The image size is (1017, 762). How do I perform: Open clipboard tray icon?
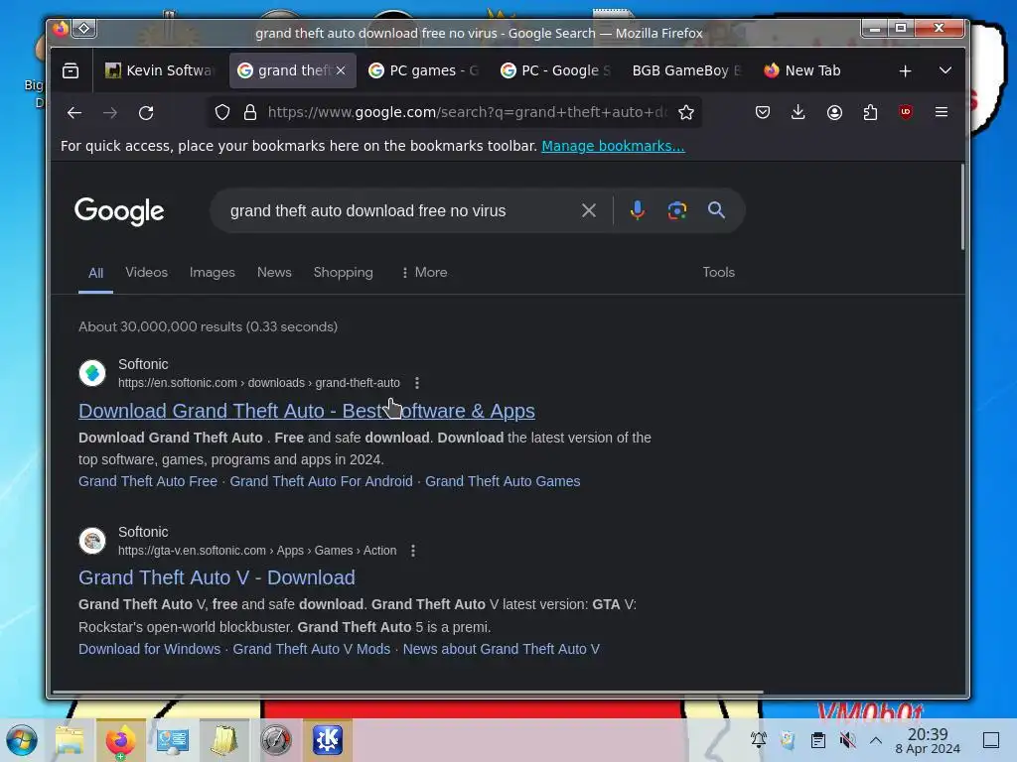tap(818, 740)
